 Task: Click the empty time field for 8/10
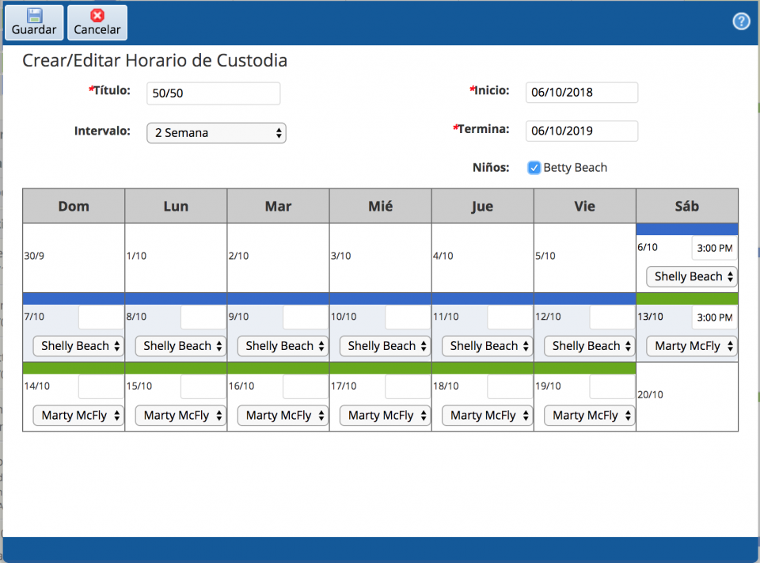coord(203,318)
